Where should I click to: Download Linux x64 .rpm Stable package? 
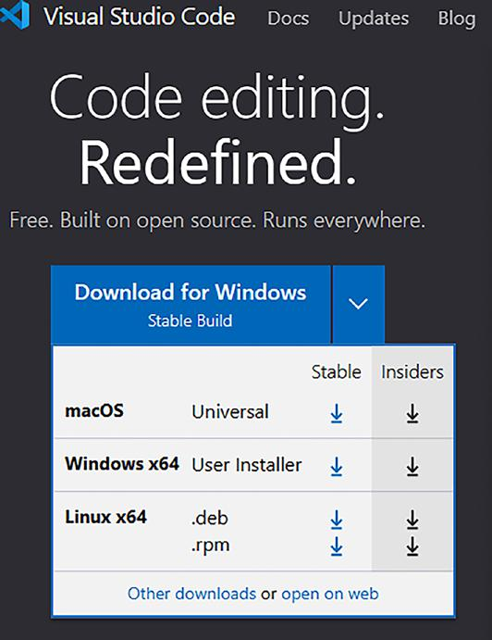point(337,546)
